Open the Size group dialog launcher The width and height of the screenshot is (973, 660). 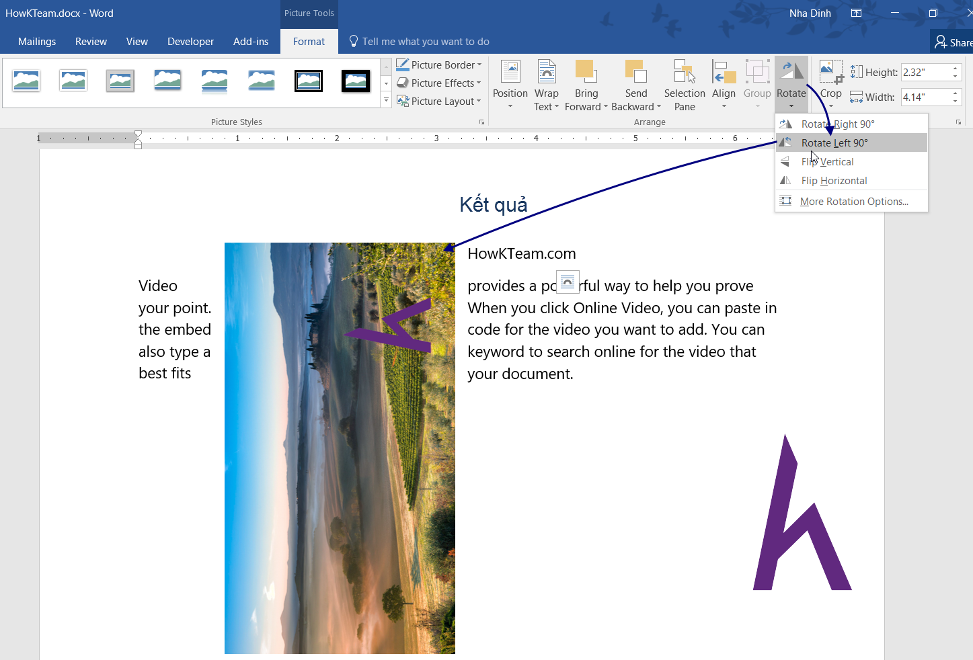coord(958,122)
